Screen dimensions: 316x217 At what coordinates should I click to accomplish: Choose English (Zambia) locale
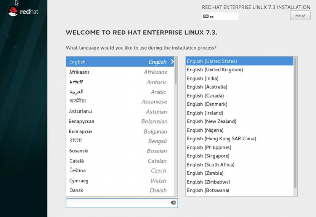(239, 173)
